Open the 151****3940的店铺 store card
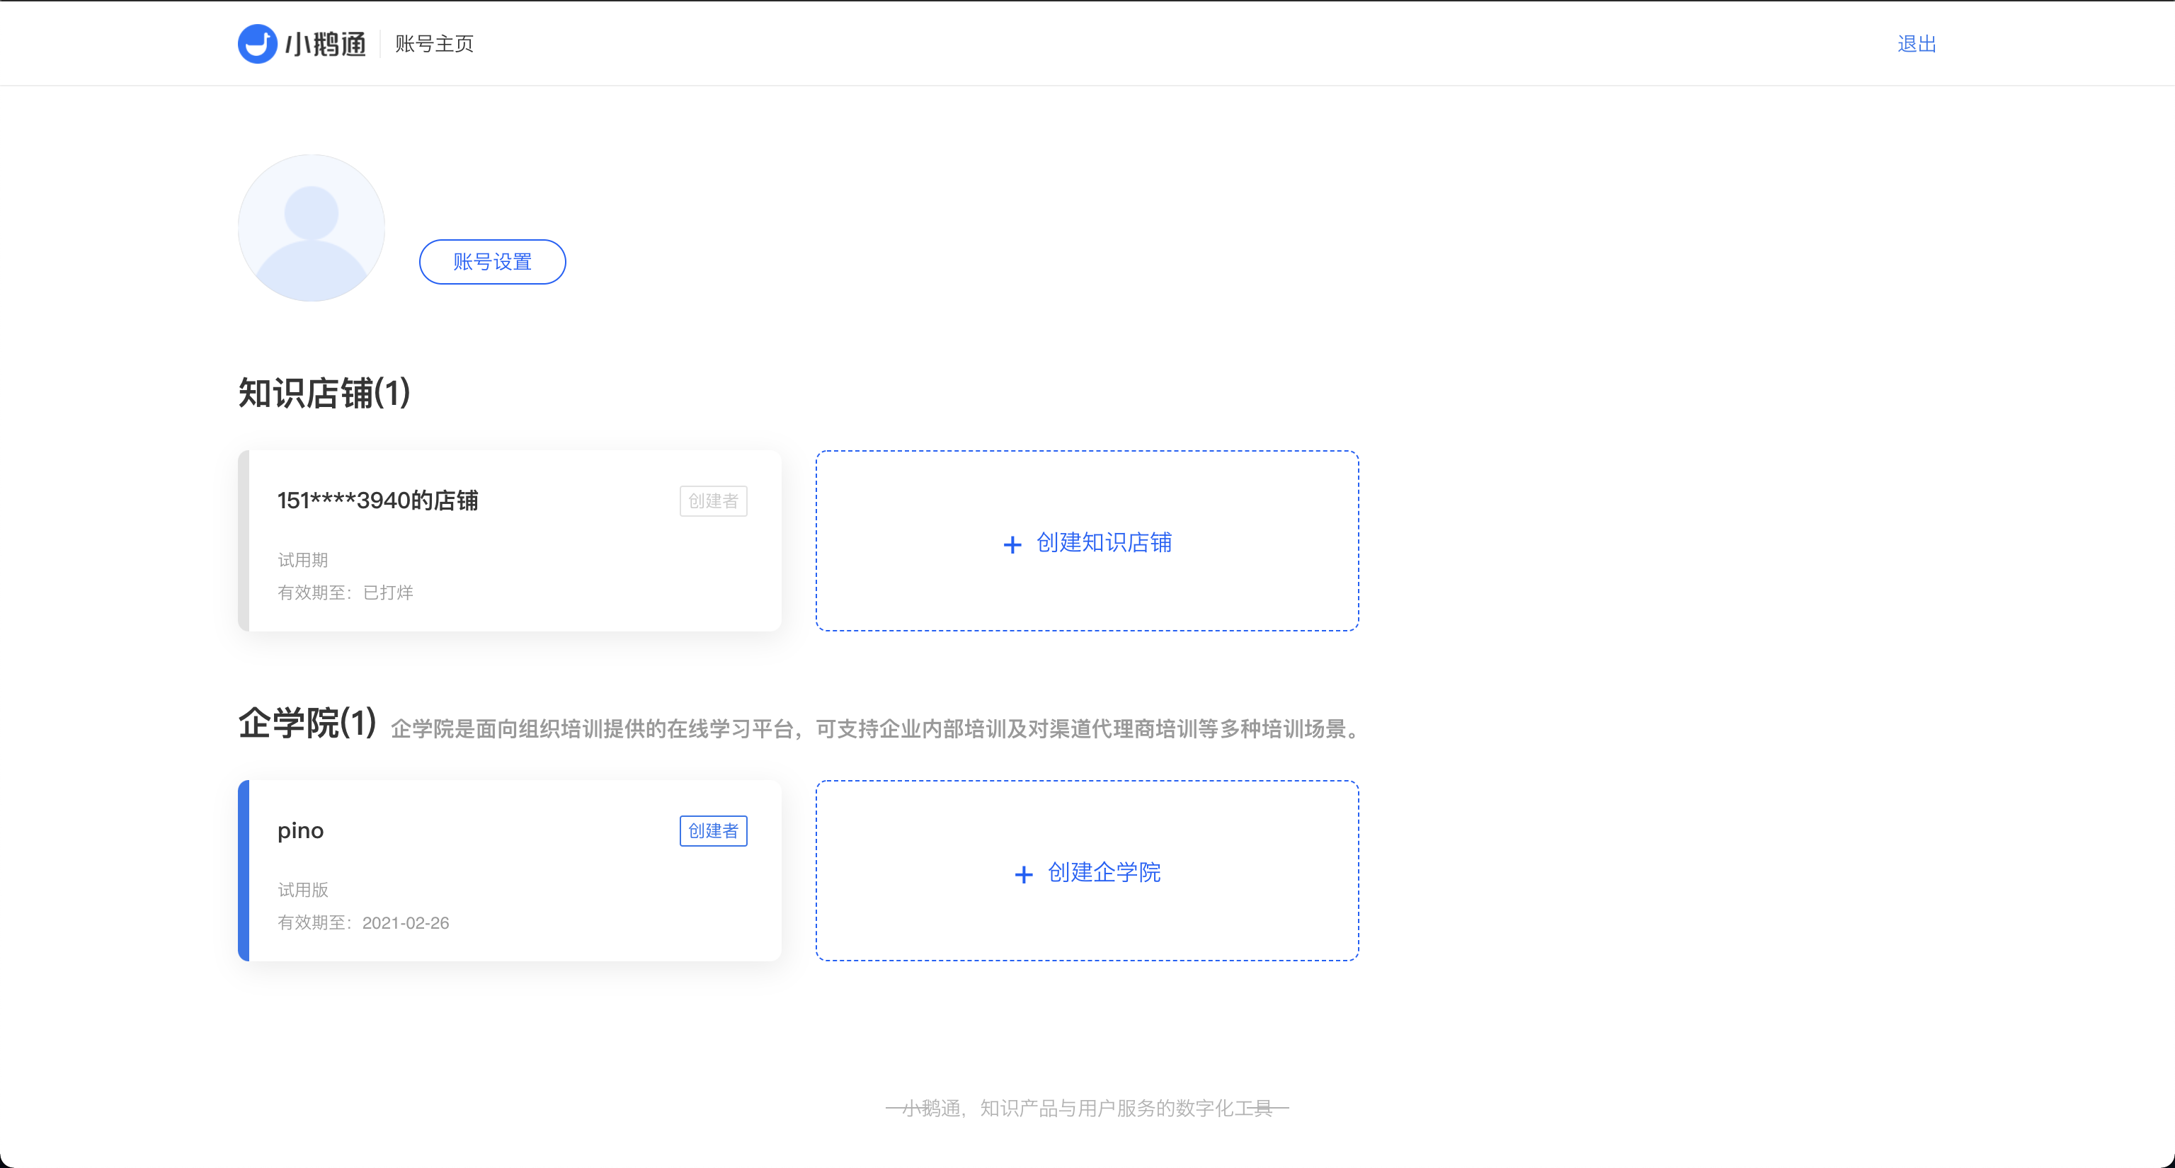This screenshot has height=1168, width=2175. (510, 541)
